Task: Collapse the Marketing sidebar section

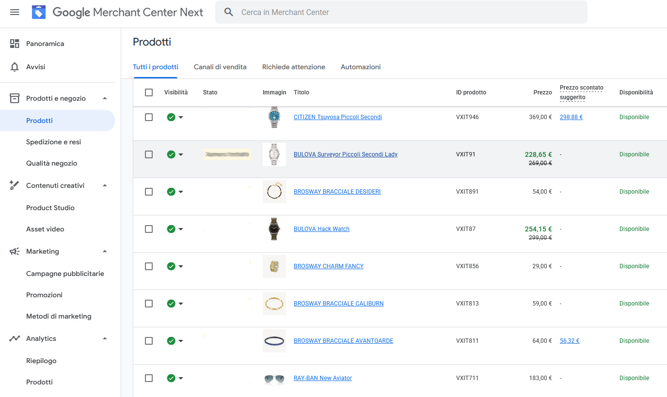Action: click(105, 251)
